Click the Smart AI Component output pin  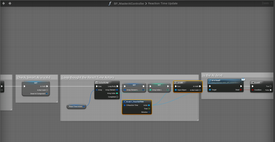47,94
